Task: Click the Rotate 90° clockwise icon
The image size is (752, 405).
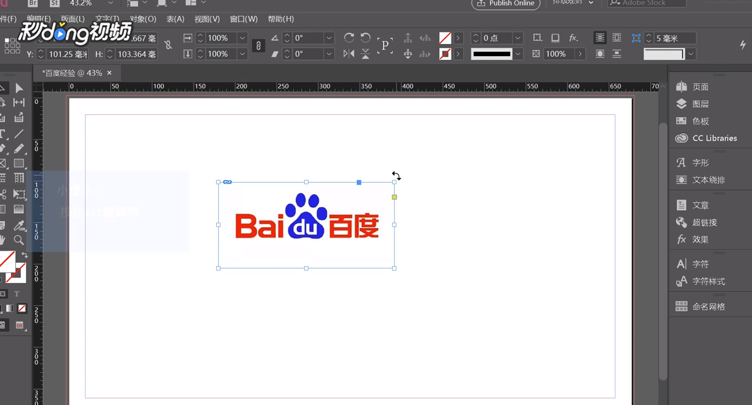Action: click(349, 38)
